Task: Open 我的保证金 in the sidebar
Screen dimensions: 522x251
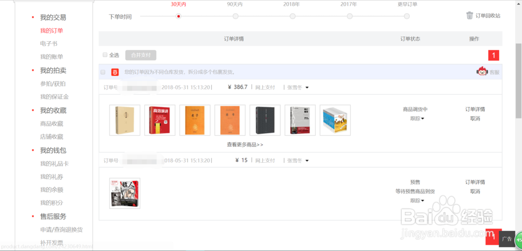Action: (x=54, y=97)
